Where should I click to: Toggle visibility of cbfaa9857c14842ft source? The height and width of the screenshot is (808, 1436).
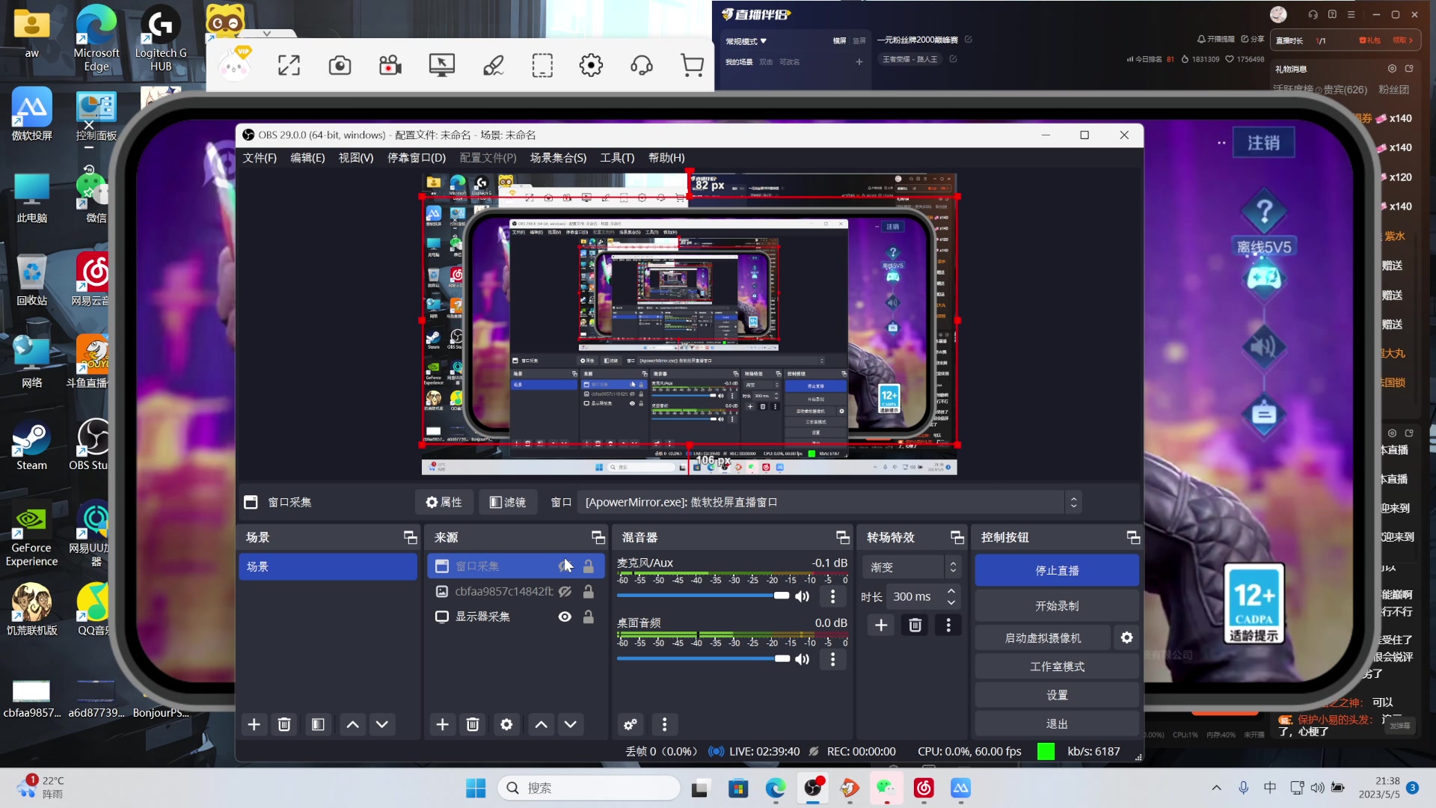click(565, 591)
